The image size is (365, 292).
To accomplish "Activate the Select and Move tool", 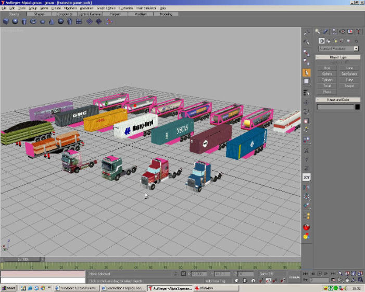I will [x=307, y=103].
